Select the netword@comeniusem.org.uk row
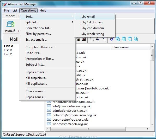The height and width of the screenshot is (139, 156). pos(98,115)
